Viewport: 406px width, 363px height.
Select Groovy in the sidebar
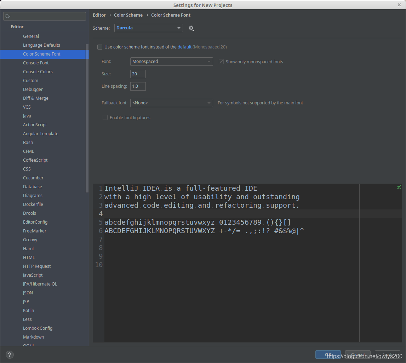pyautogui.click(x=30, y=240)
